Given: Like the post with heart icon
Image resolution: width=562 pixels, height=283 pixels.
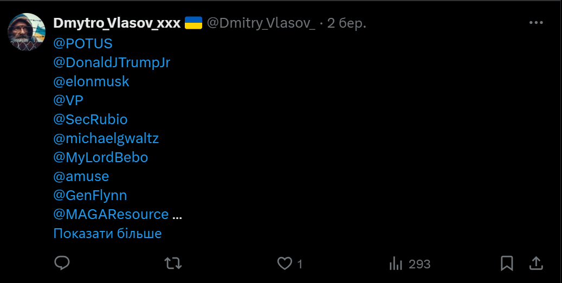Looking at the screenshot, I should pos(285,263).
